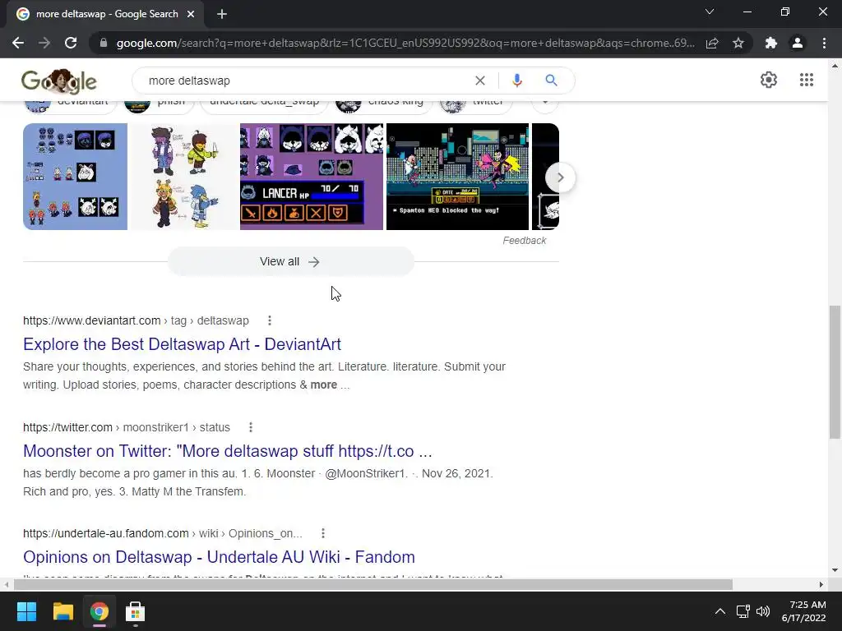Submit search with magnifier icon

(x=551, y=81)
